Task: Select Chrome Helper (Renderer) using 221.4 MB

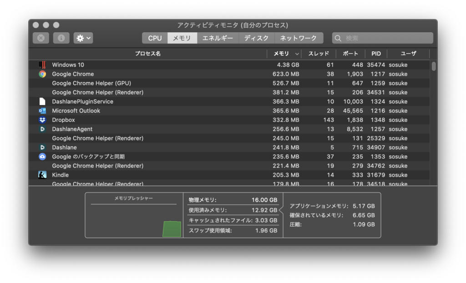Action: [x=229, y=166]
